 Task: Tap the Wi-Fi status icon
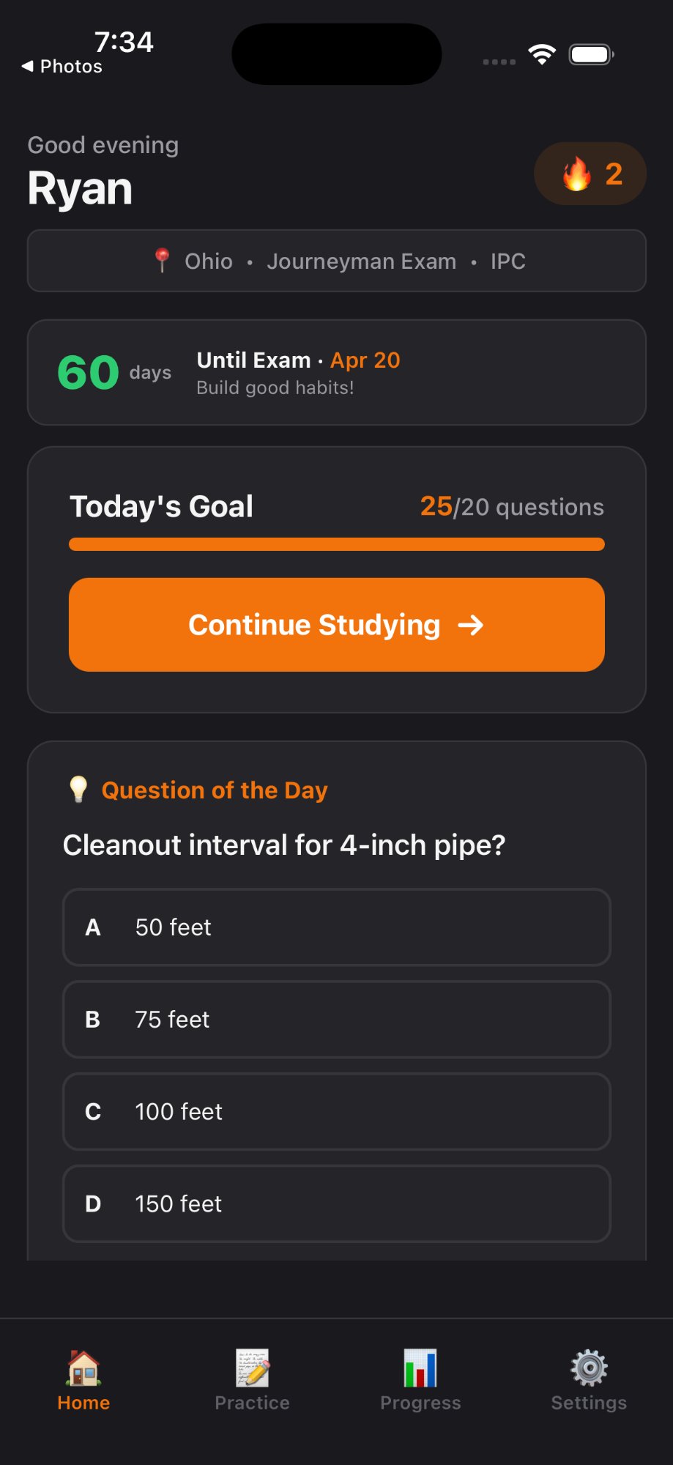(542, 54)
